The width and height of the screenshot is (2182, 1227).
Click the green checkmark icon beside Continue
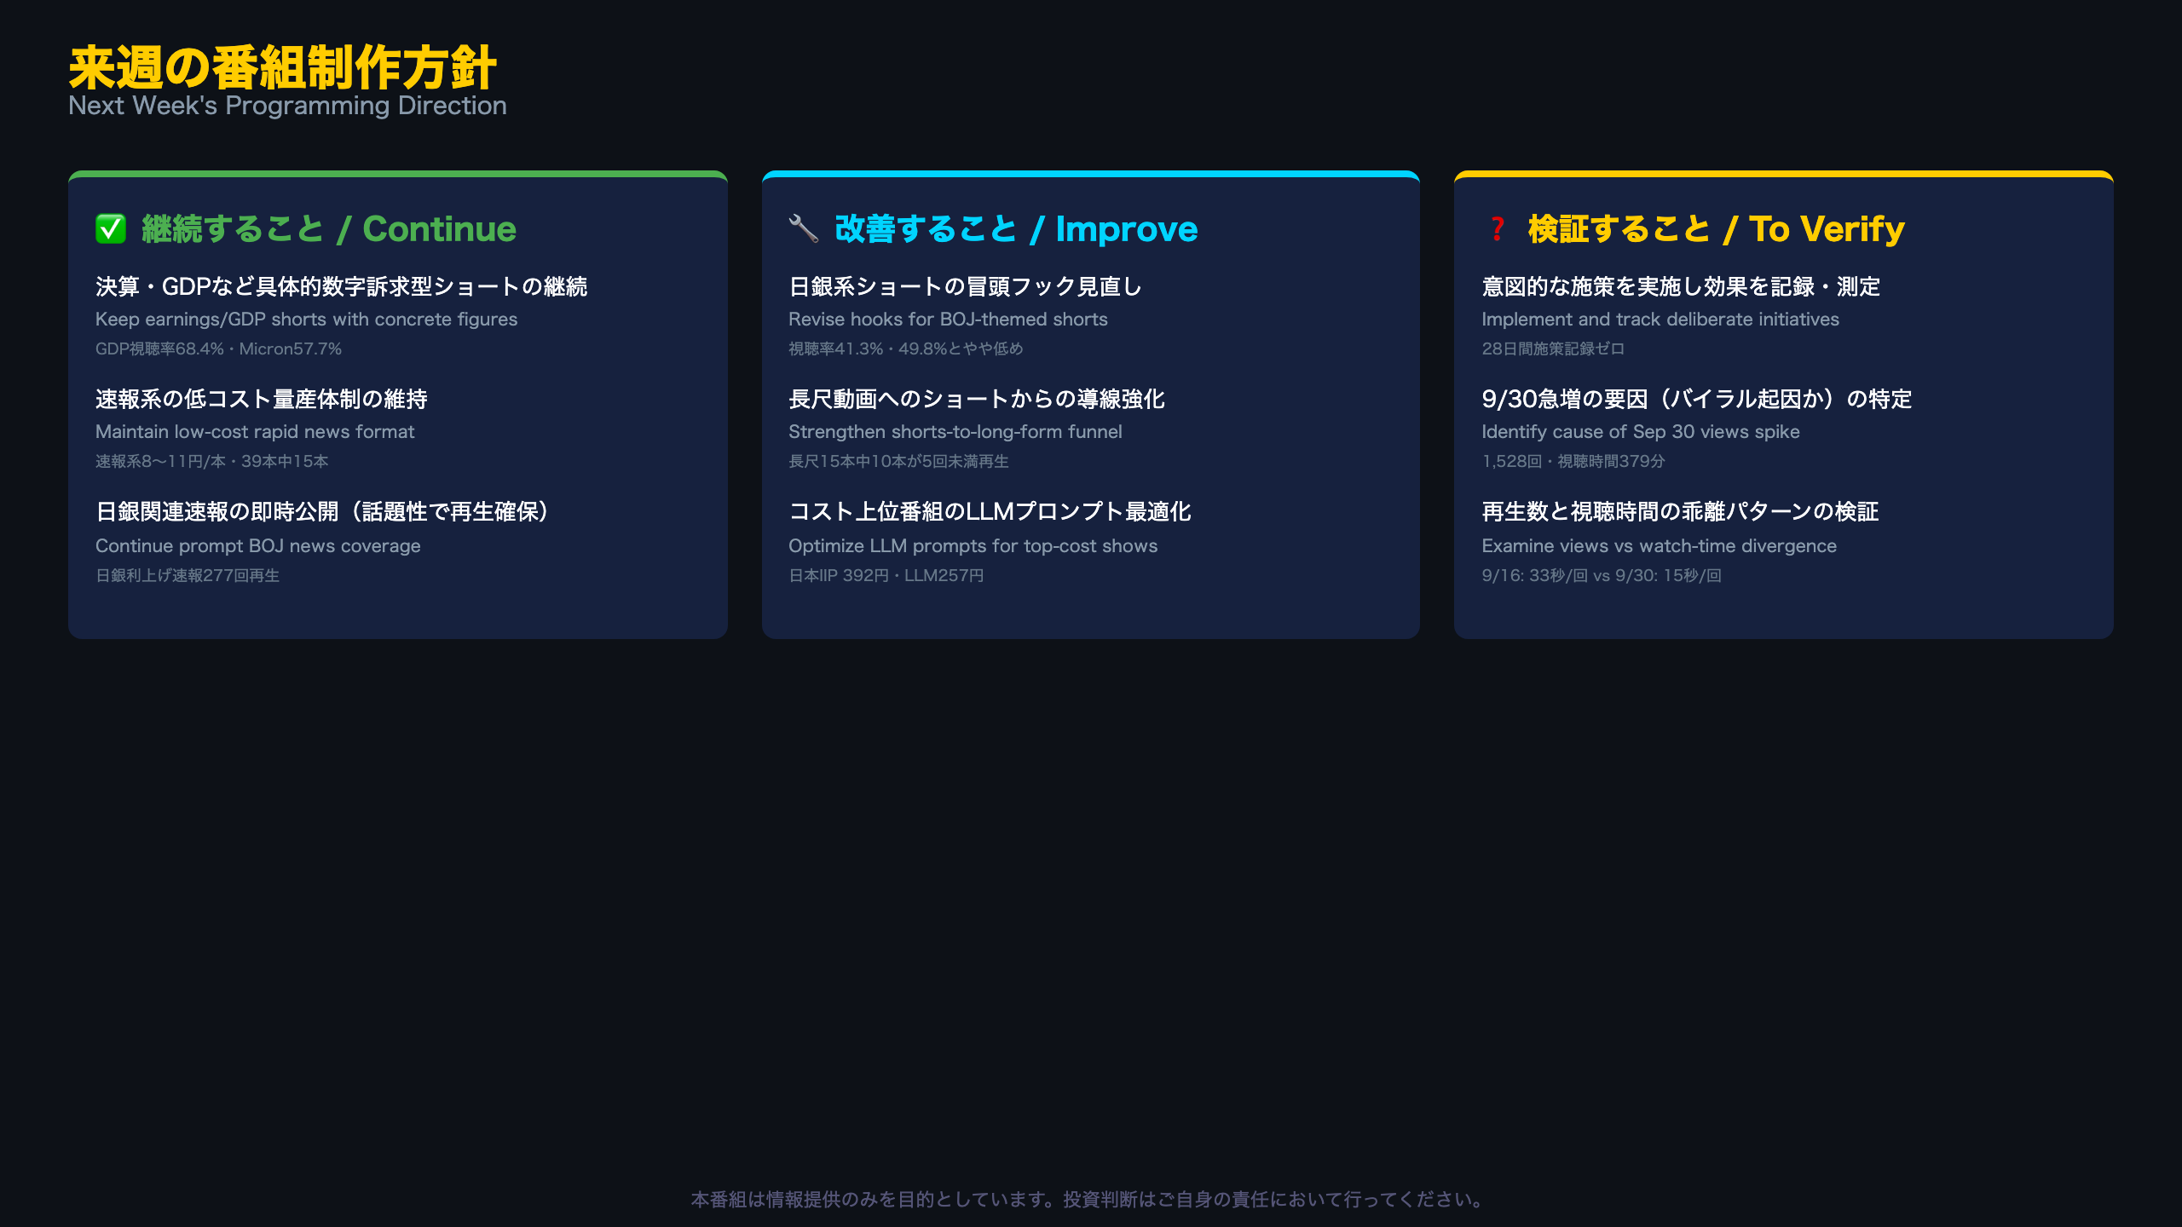coord(111,228)
